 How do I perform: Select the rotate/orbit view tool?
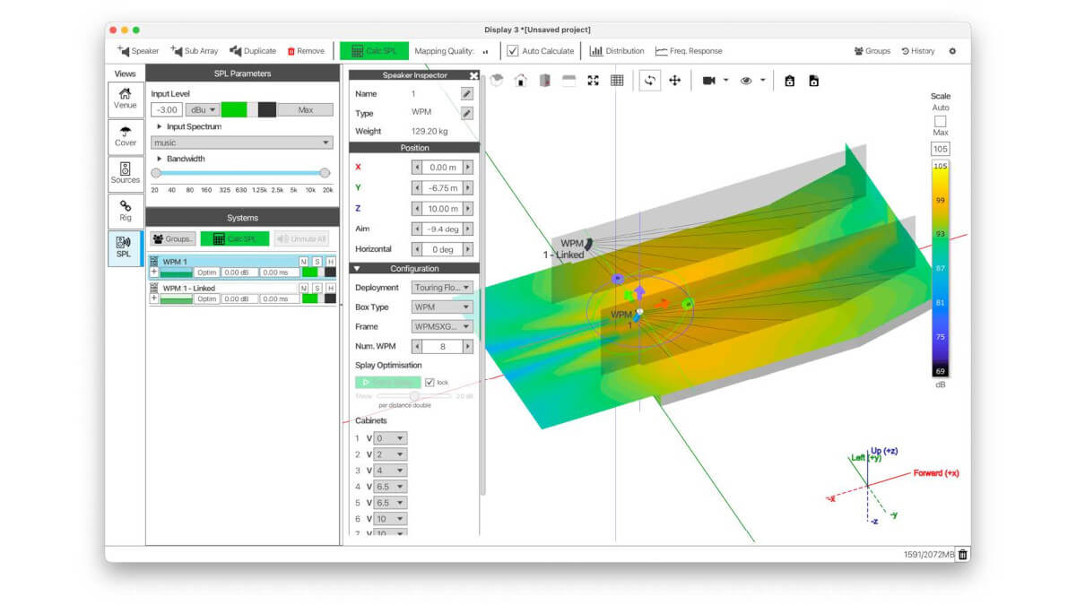(650, 81)
